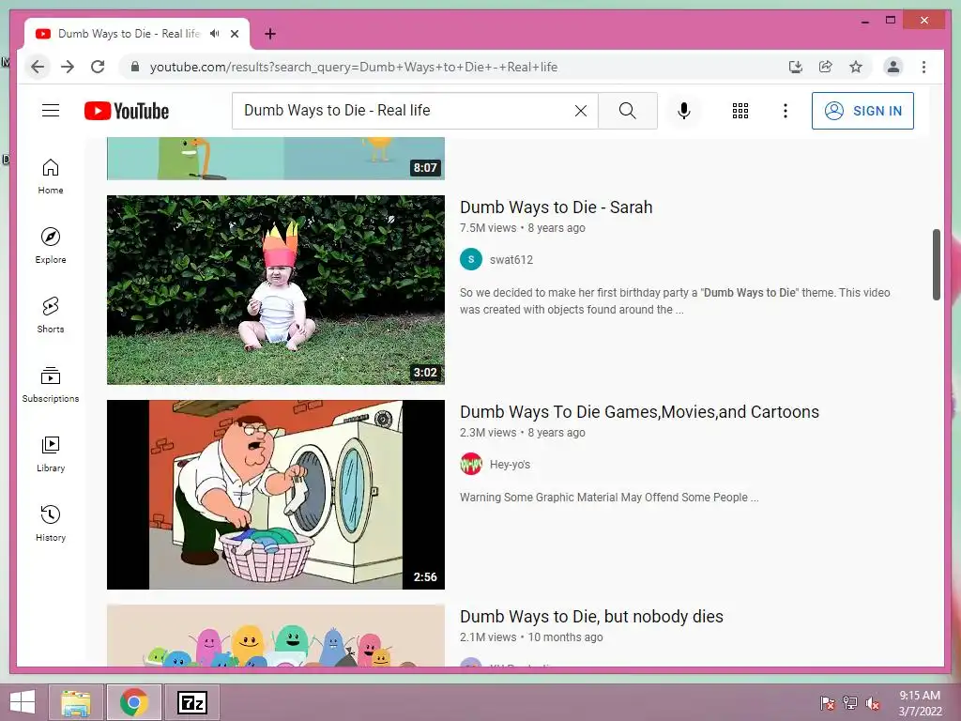The height and width of the screenshot is (721, 961).
Task: Open 7-Zip from the taskbar
Action: click(191, 702)
